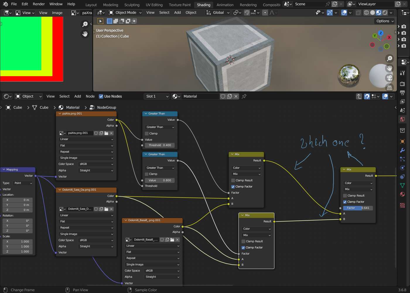Click Cube object in breadcrumb
Image resolution: width=410 pixels, height=293 pixels.
point(14,108)
